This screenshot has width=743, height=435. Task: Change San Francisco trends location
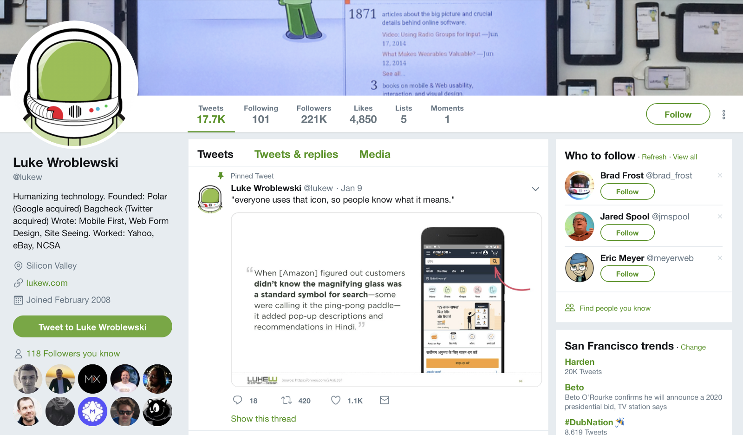click(693, 347)
